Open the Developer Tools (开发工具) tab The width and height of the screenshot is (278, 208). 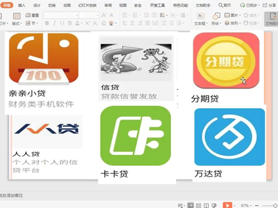pyautogui.click(x=157, y=6)
